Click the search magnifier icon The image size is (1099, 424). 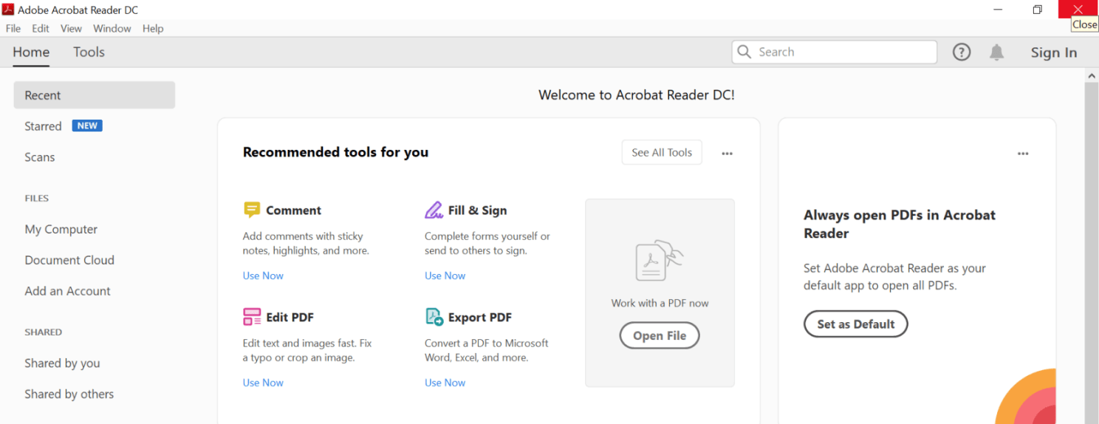[744, 52]
